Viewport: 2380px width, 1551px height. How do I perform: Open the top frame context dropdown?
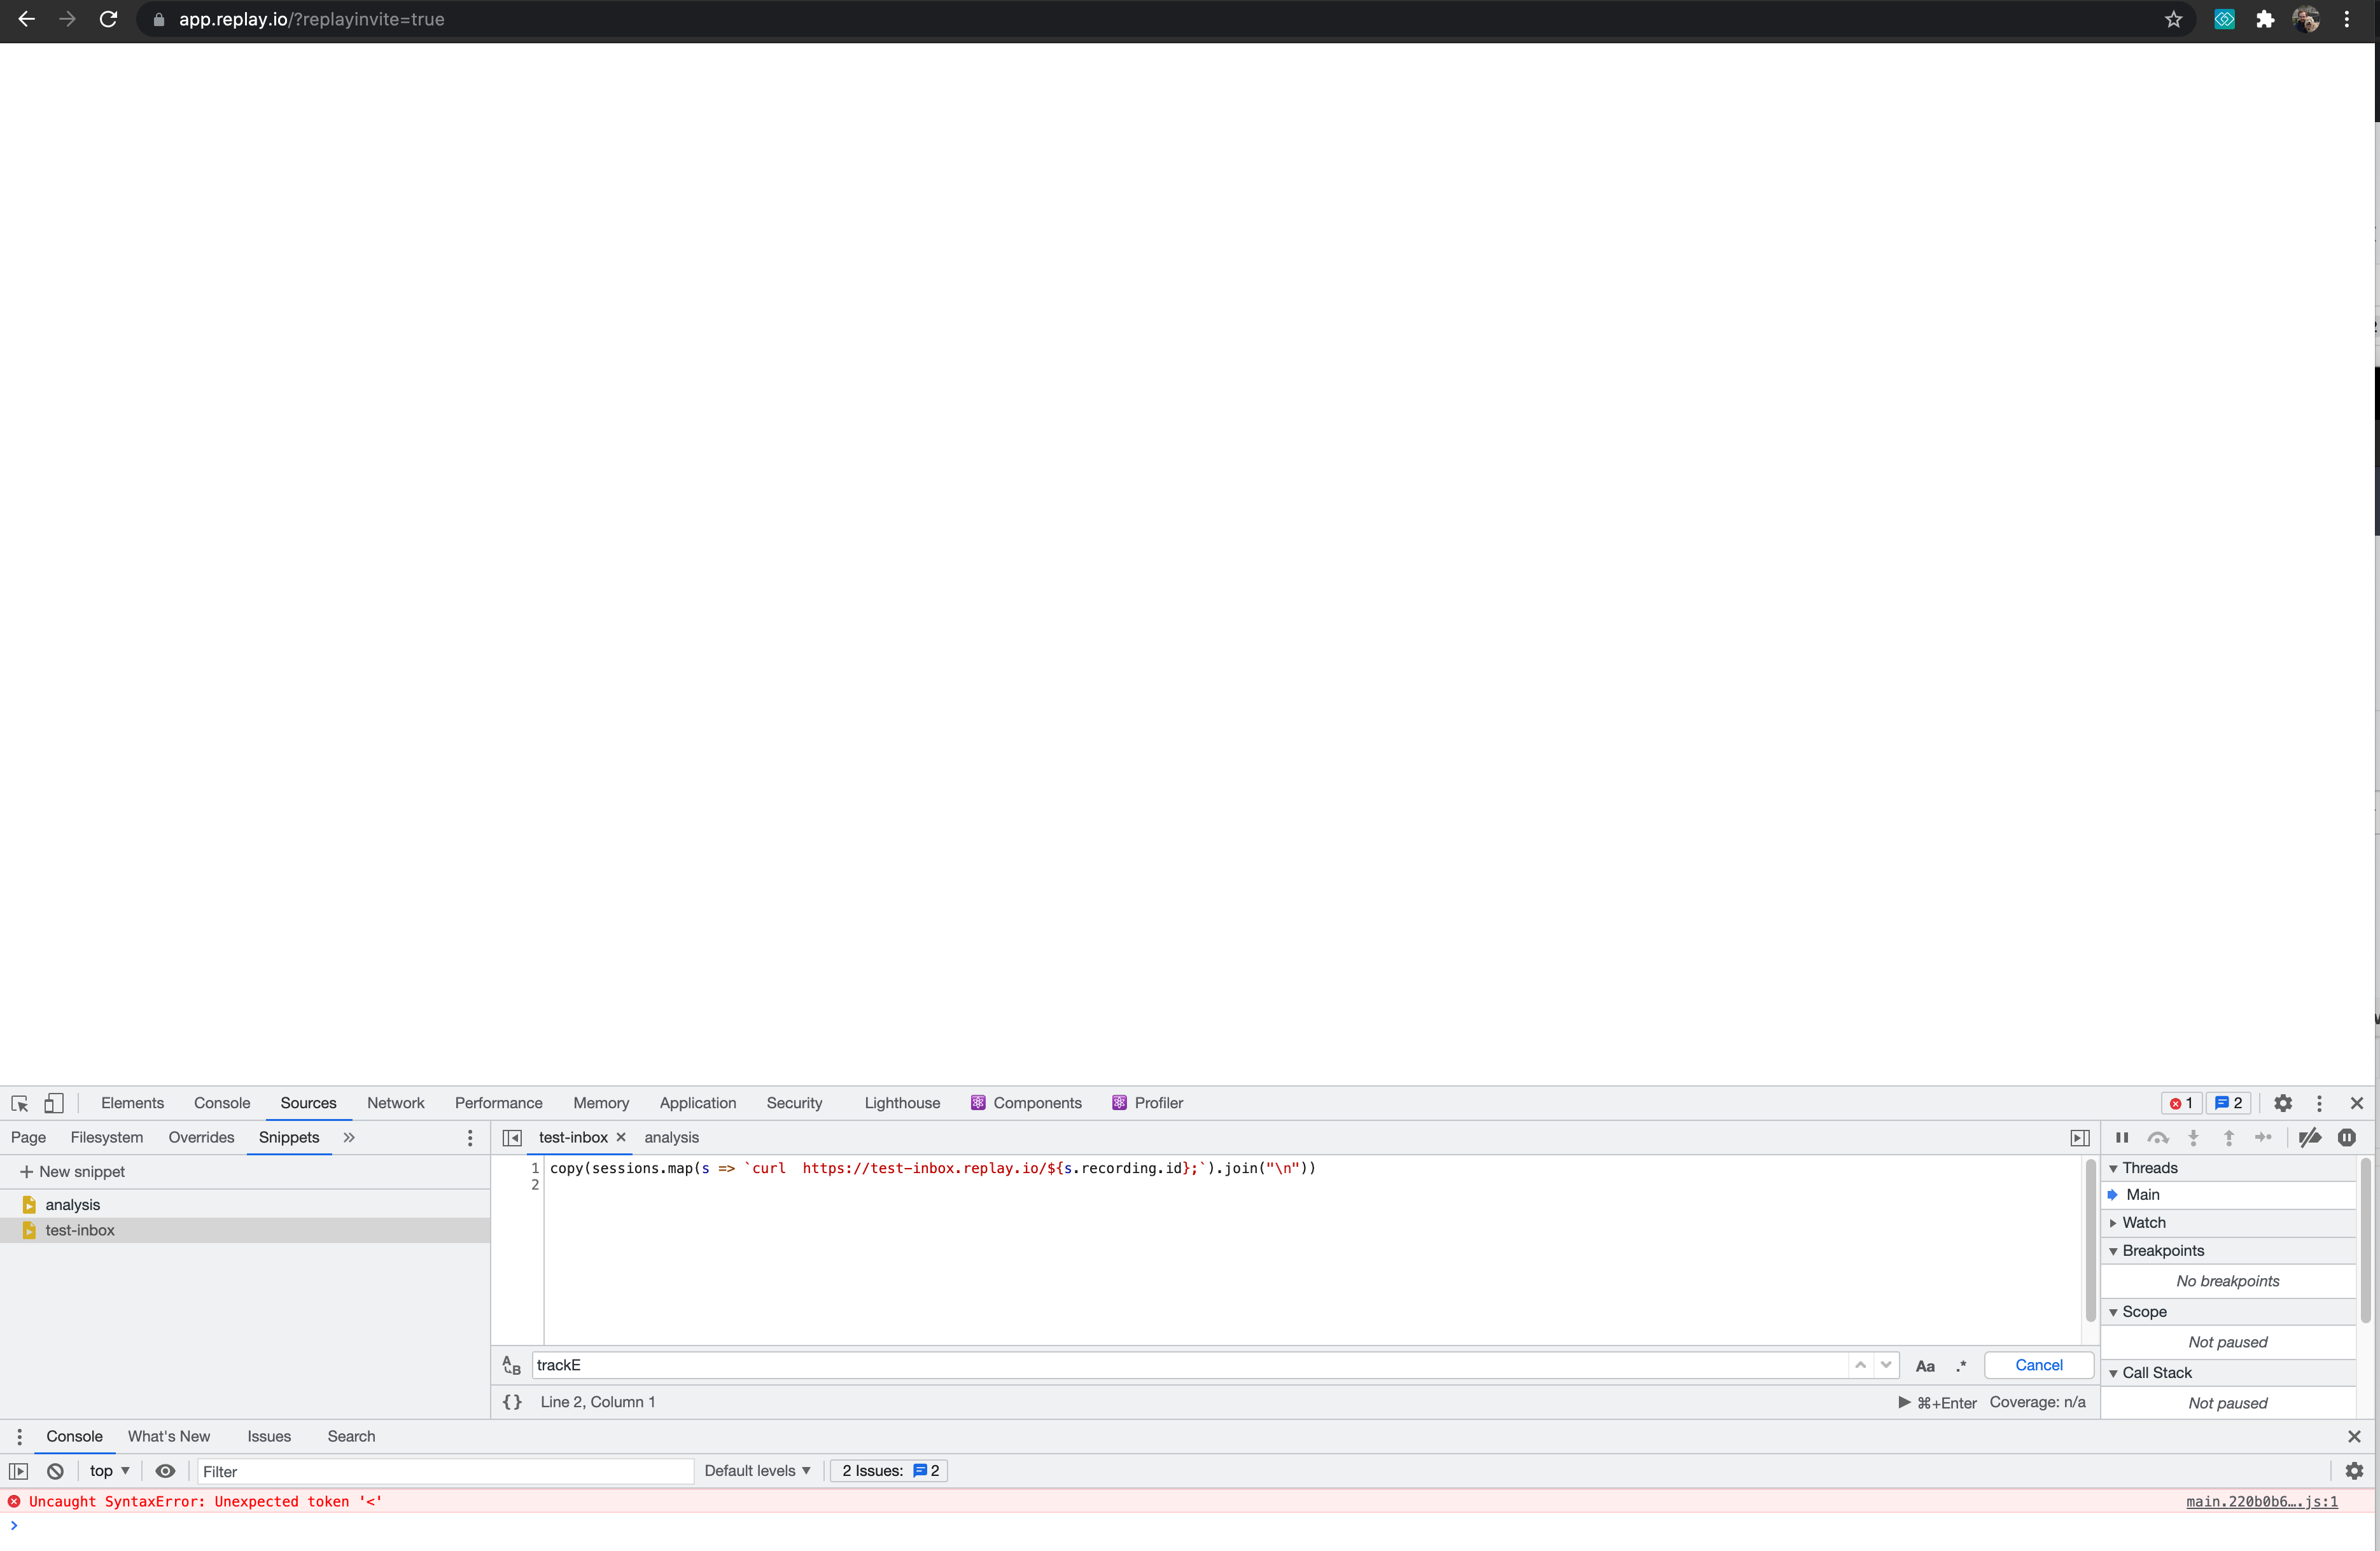point(109,1471)
